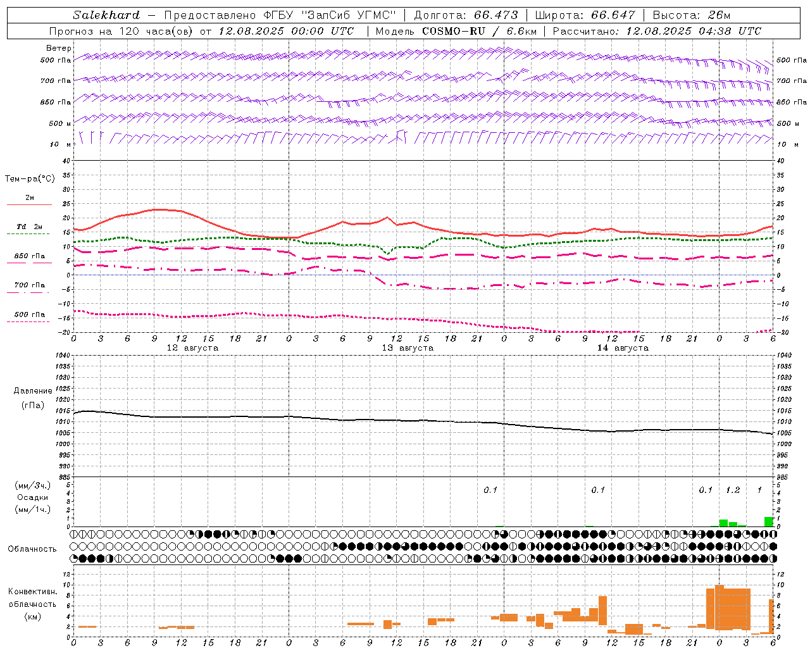
Task: Click the 14 августа date label
Action: [623, 348]
